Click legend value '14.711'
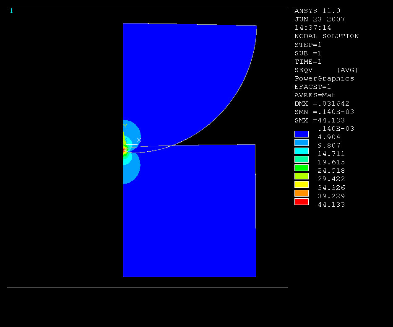393x327 pixels. tap(331, 154)
